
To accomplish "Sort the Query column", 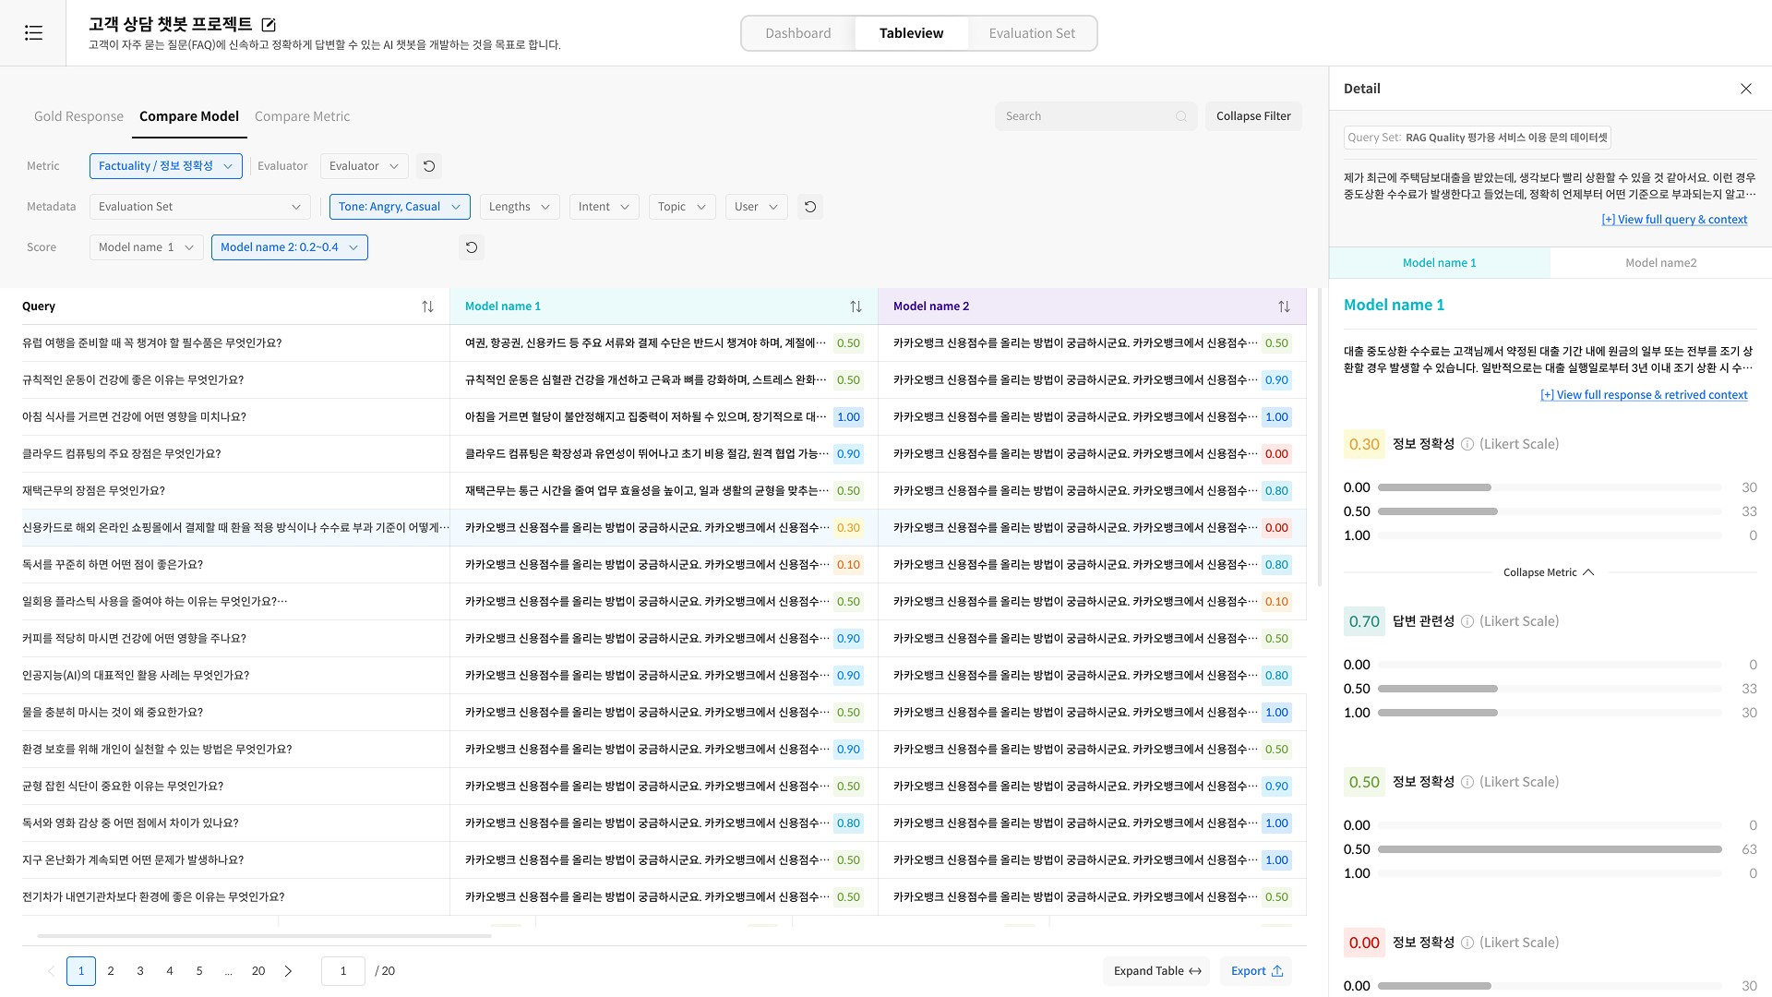I will 427,306.
